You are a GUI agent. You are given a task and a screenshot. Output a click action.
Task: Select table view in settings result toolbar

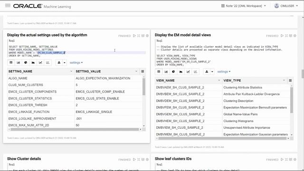11,63
